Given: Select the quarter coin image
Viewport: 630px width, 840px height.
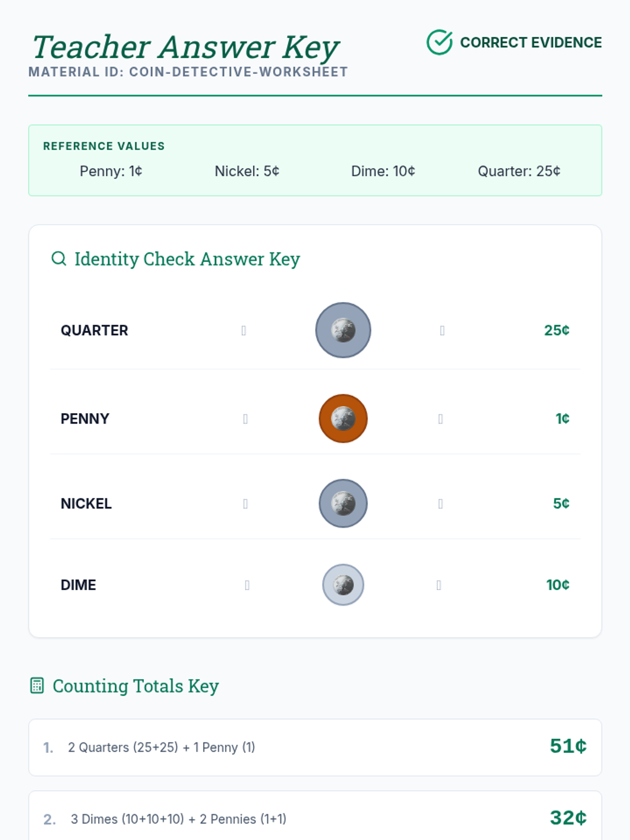Looking at the screenshot, I should click(343, 330).
